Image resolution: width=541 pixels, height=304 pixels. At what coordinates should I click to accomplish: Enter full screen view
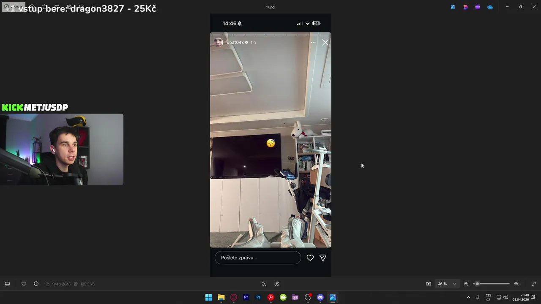tap(533, 284)
